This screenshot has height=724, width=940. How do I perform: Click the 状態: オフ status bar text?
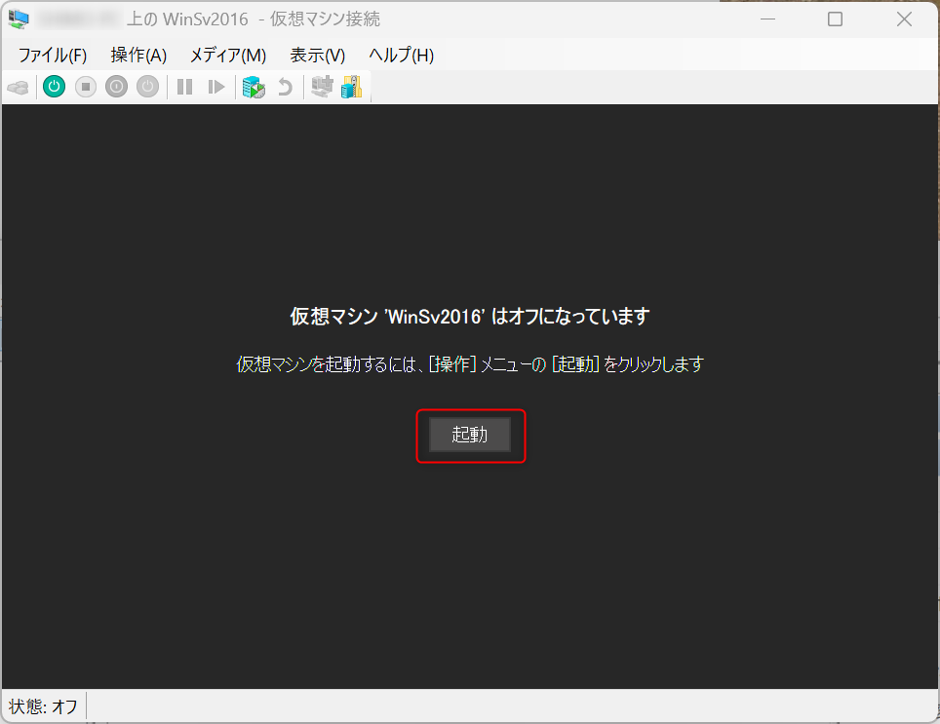[44, 706]
